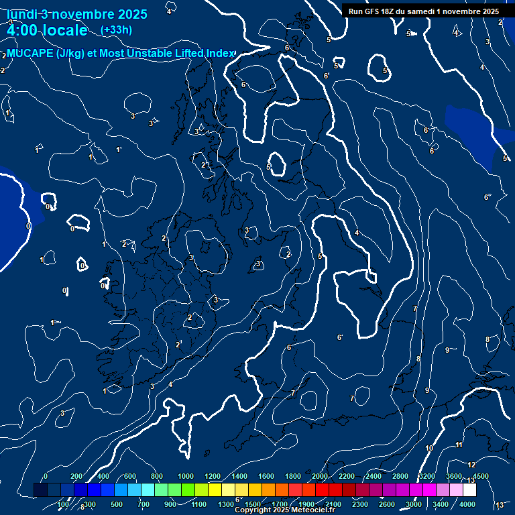
Task: Click the '3600' legend scale label
Action: click(454, 476)
